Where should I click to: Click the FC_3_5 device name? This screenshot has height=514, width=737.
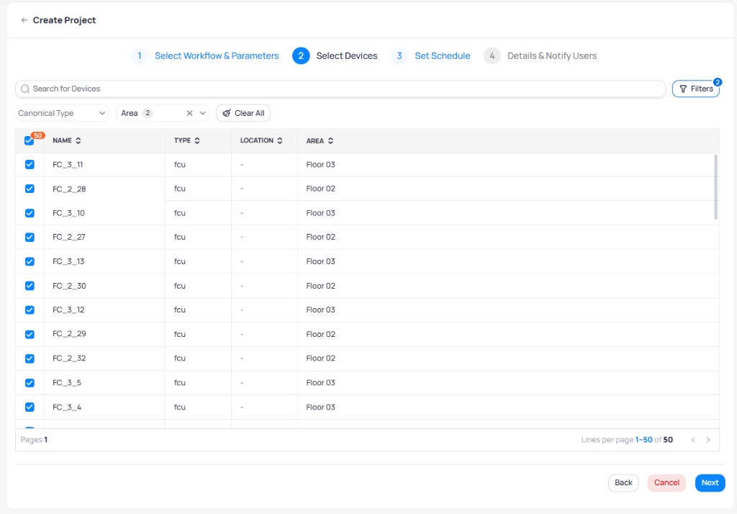point(67,383)
